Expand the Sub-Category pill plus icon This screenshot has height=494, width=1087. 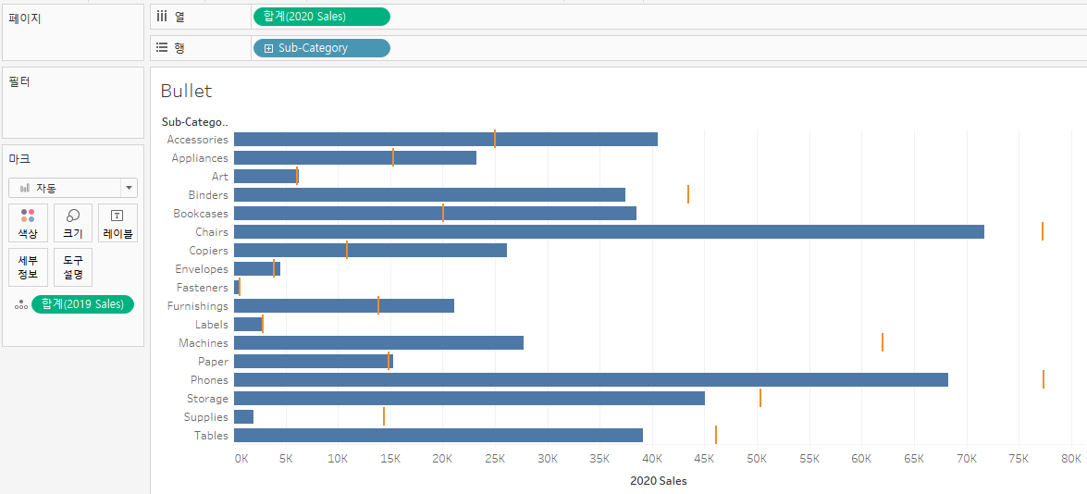click(268, 48)
